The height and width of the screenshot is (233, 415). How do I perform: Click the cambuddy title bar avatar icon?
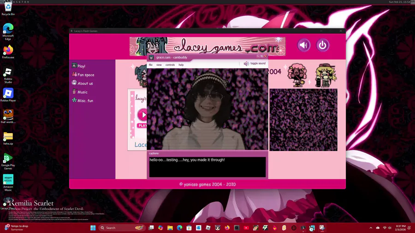pyautogui.click(x=151, y=57)
